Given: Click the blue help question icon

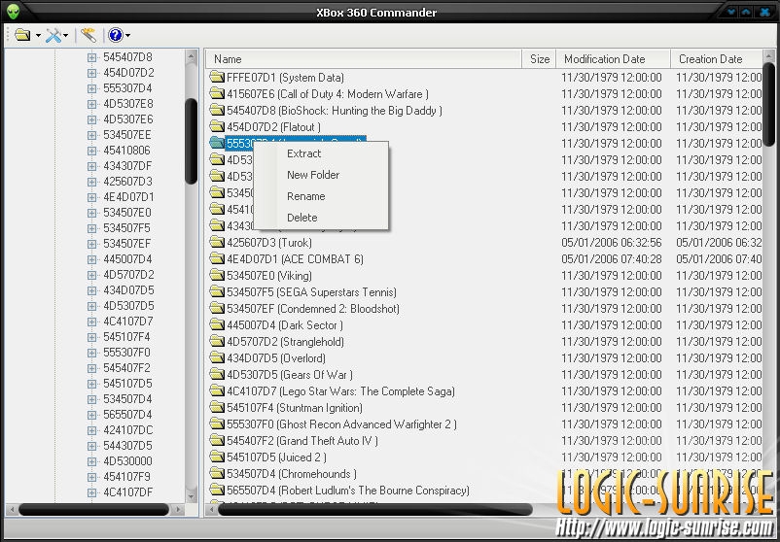Looking at the screenshot, I should pos(116,35).
